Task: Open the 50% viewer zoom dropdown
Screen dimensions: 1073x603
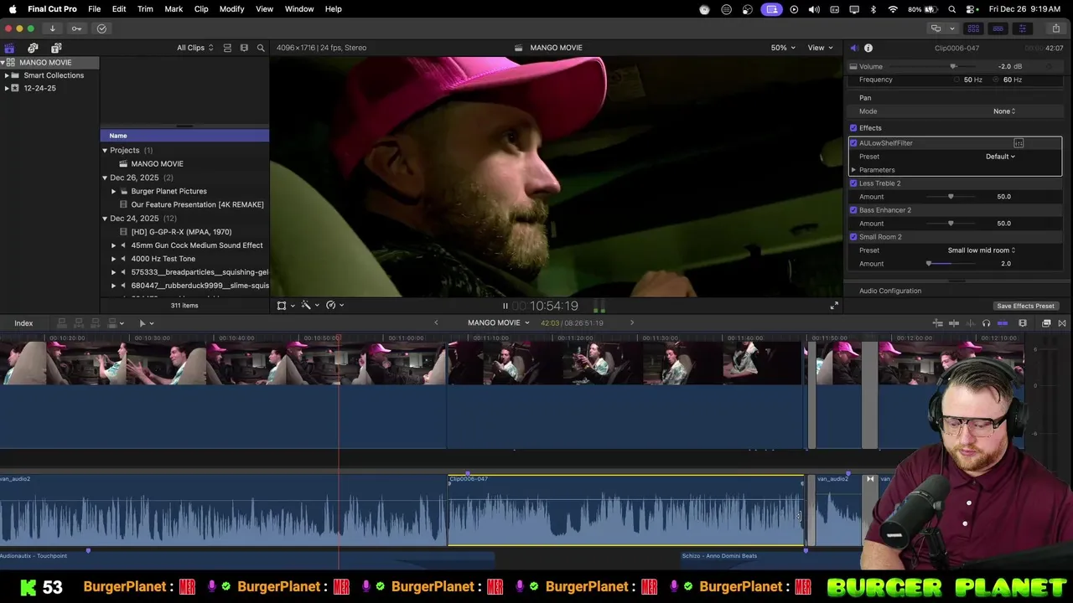Action: click(x=783, y=48)
